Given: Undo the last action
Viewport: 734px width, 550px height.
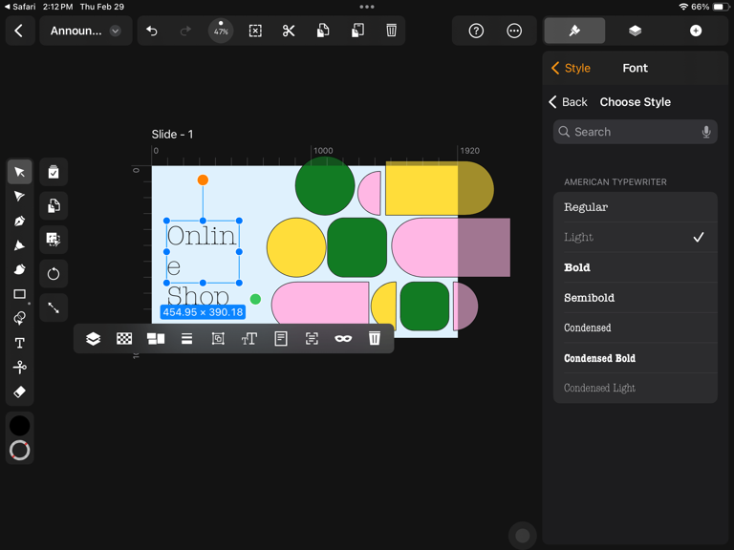Looking at the screenshot, I should [x=152, y=31].
